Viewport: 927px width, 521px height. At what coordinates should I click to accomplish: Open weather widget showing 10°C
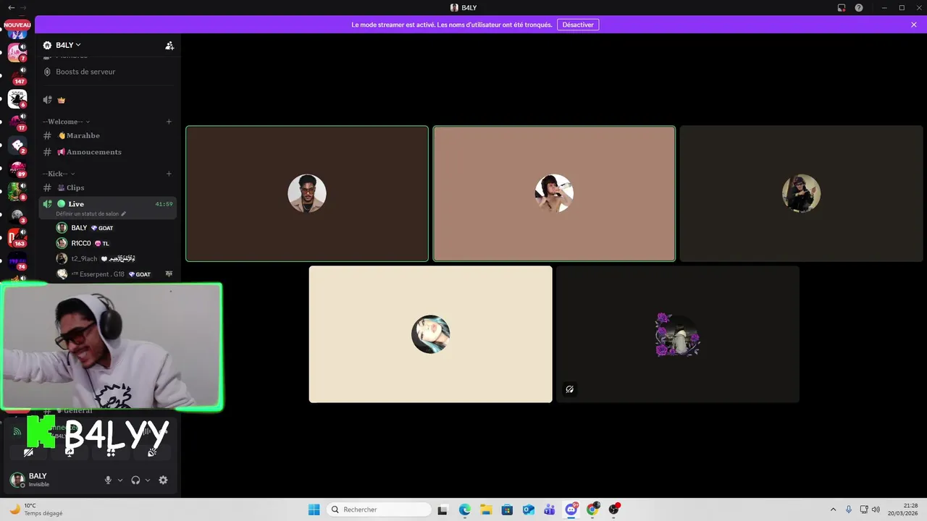(35, 509)
